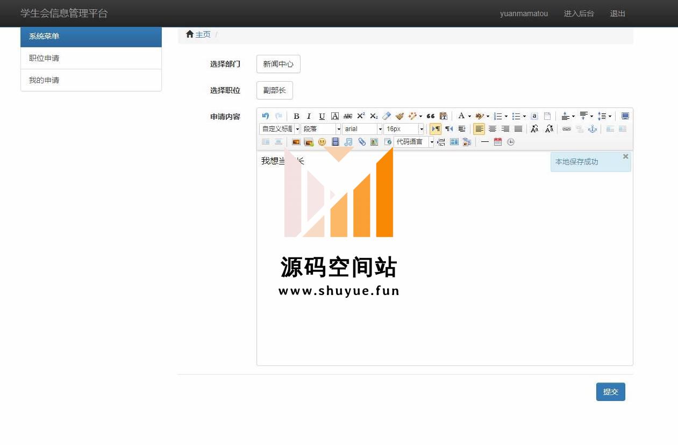Toggle subscript

click(374, 116)
